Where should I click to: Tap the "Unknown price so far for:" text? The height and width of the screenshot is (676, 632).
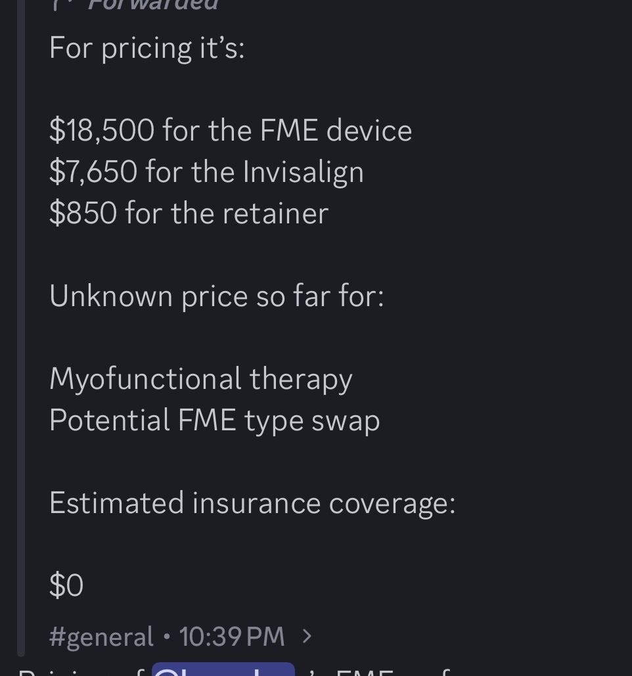pyautogui.click(x=216, y=296)
